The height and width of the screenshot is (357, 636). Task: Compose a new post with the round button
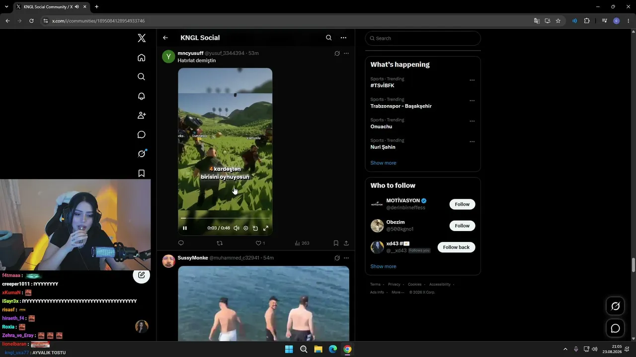click(142, 275)
